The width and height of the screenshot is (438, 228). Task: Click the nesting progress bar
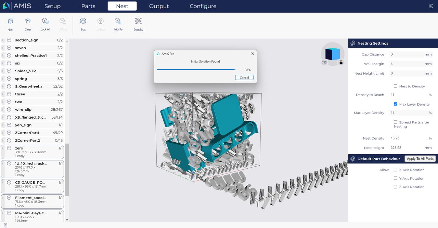point(196,70)
